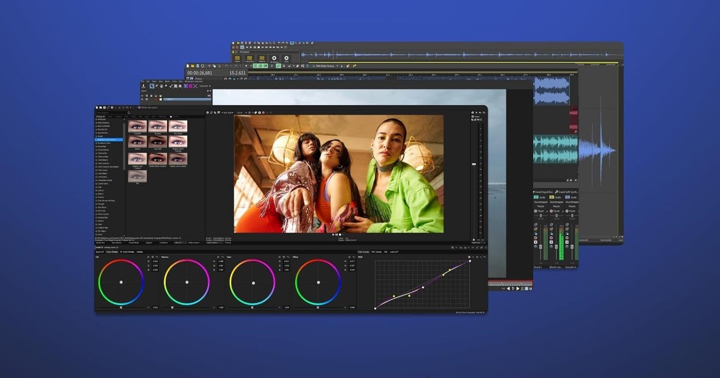This screenshot has height=378, width=720.
Task: Reset the Gamma color wheel with its reset icon
Action: pos(224,256)
